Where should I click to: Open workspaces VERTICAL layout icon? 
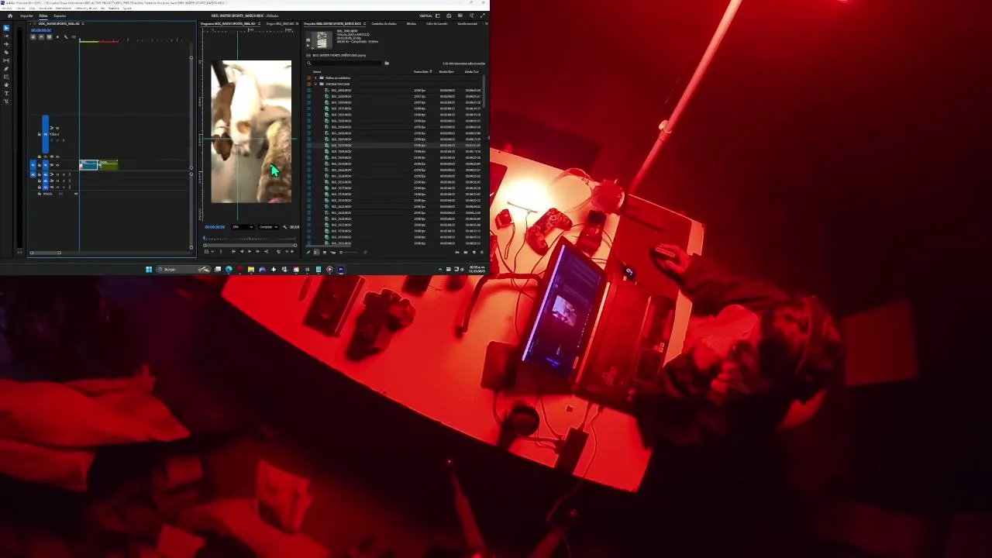click(x=437, y=15)
